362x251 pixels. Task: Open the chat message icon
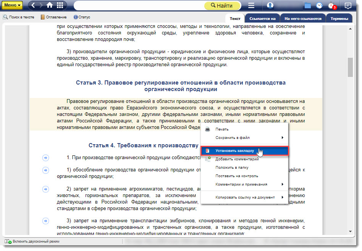tap(348, 6)
